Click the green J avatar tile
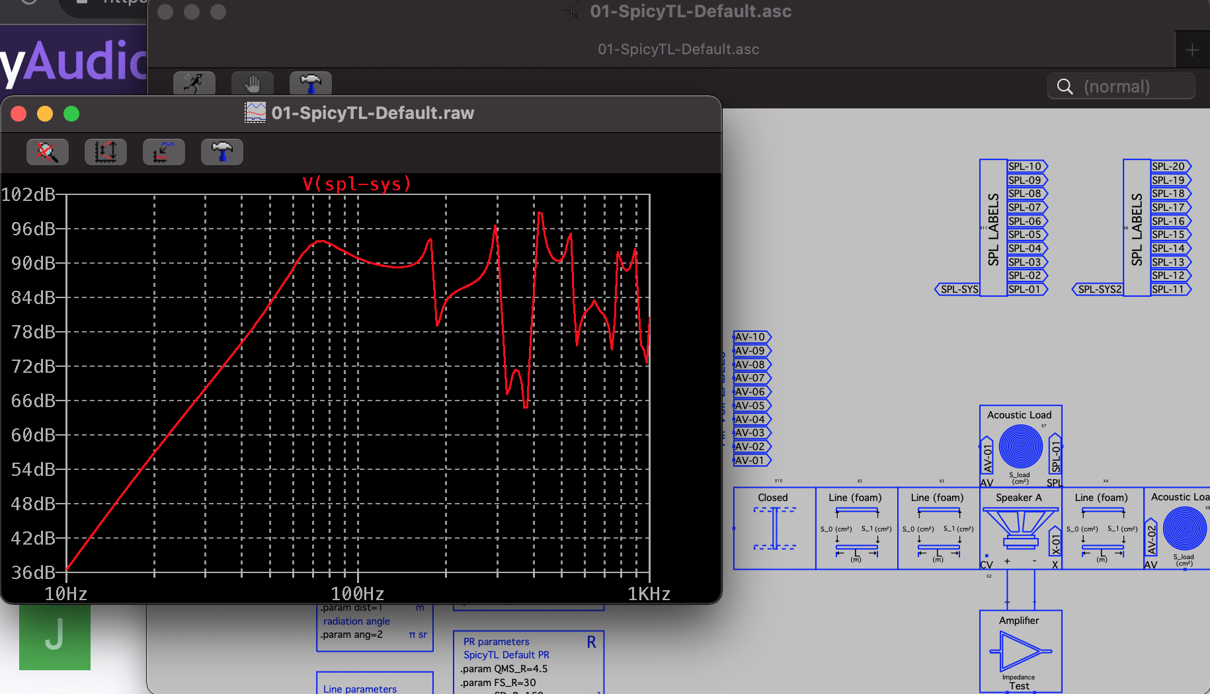This screenshot has height=694, width=1210. point(55,637)
